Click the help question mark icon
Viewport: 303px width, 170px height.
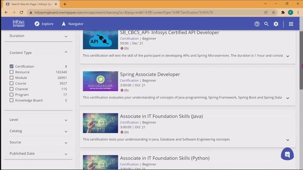(257, 24)
